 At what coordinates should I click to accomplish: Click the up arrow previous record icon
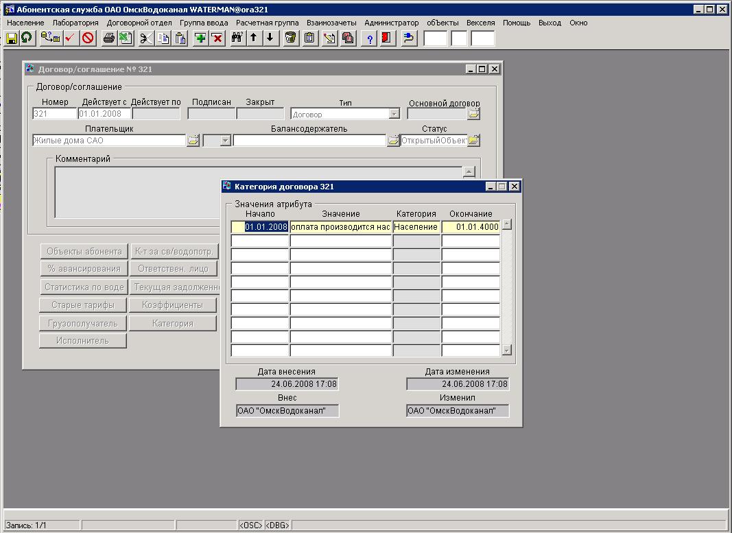[x=254, y=38]
